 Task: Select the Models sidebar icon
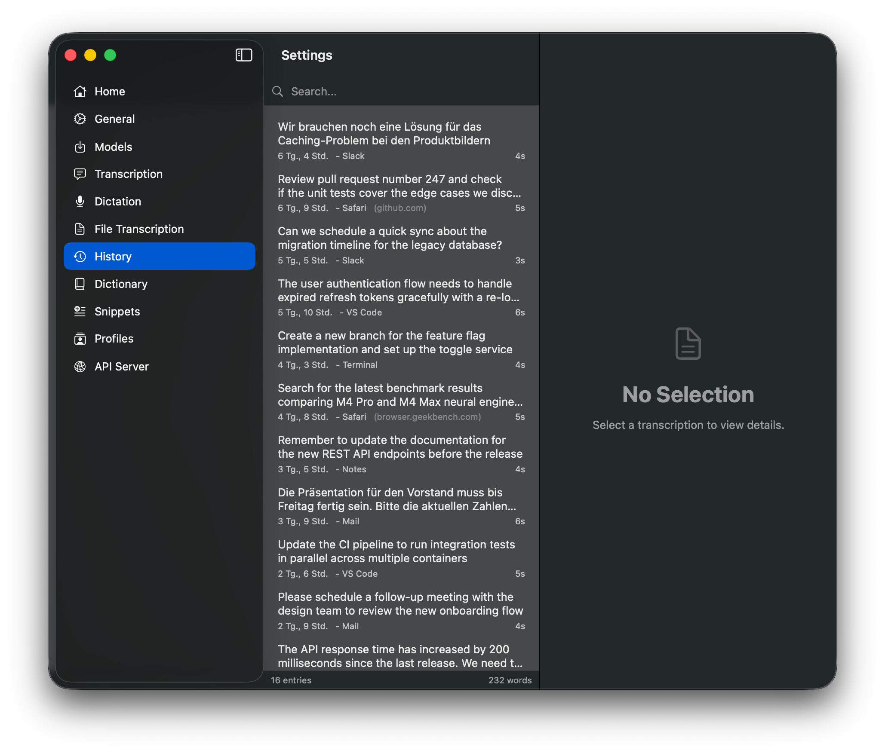(80, 147)
